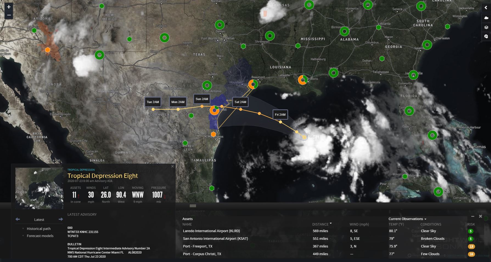Zoom out of the map
Viewport: 491px width, 262px height.
point(9,15)
